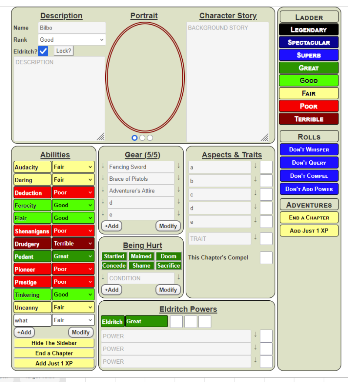This screenshot has width=348, height=382.
Task: Choose Superb on the Ladder
Action: click(x=309, y=55)
